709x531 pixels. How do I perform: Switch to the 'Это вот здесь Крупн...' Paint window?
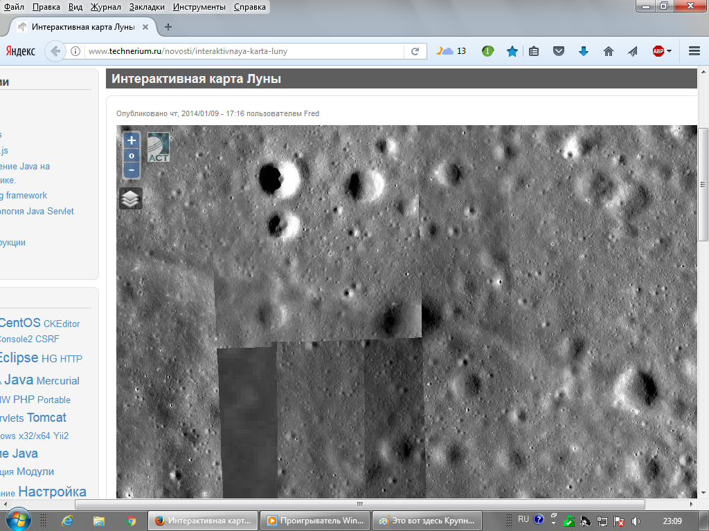click(427, 521)
